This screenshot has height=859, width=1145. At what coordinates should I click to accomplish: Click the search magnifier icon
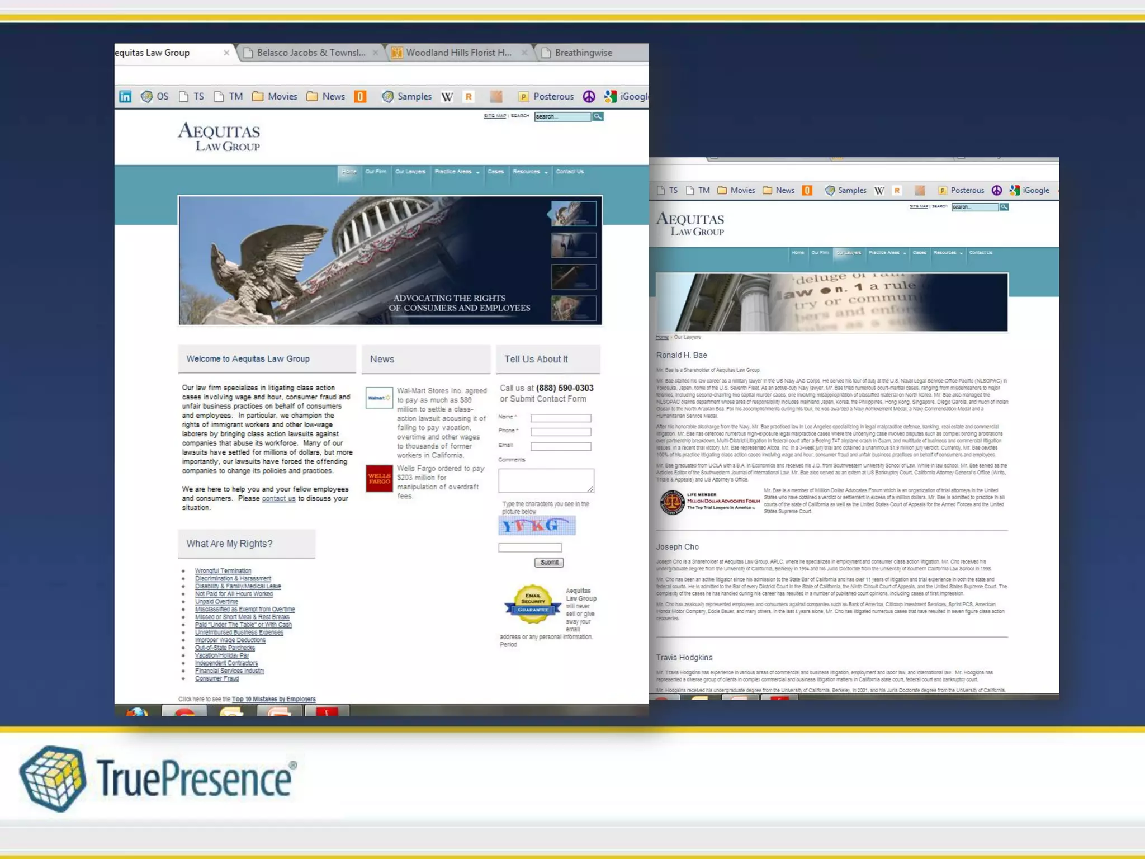pos(598,116)
